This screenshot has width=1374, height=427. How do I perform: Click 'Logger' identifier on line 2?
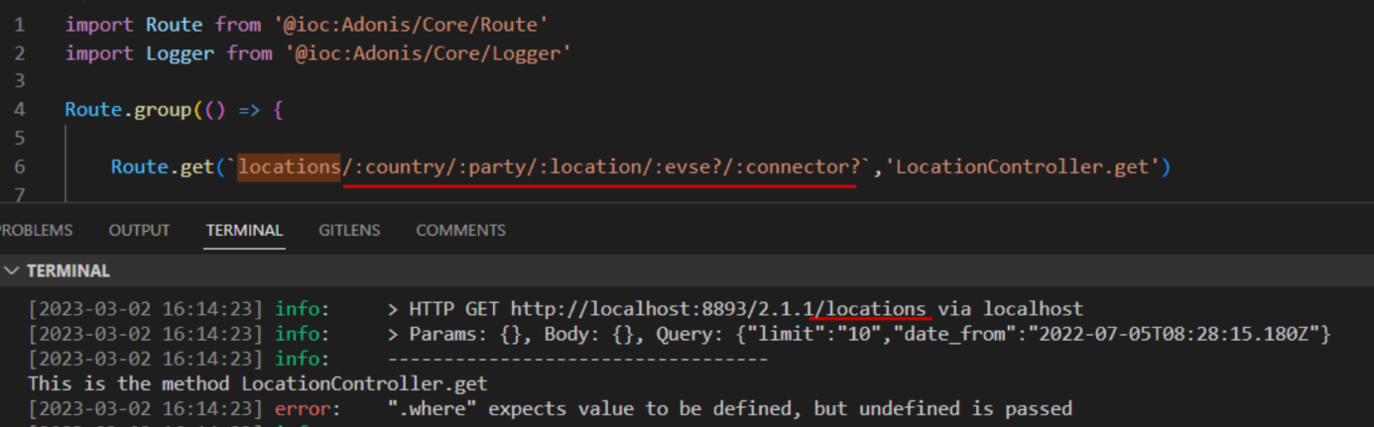(x=181, y=53)
